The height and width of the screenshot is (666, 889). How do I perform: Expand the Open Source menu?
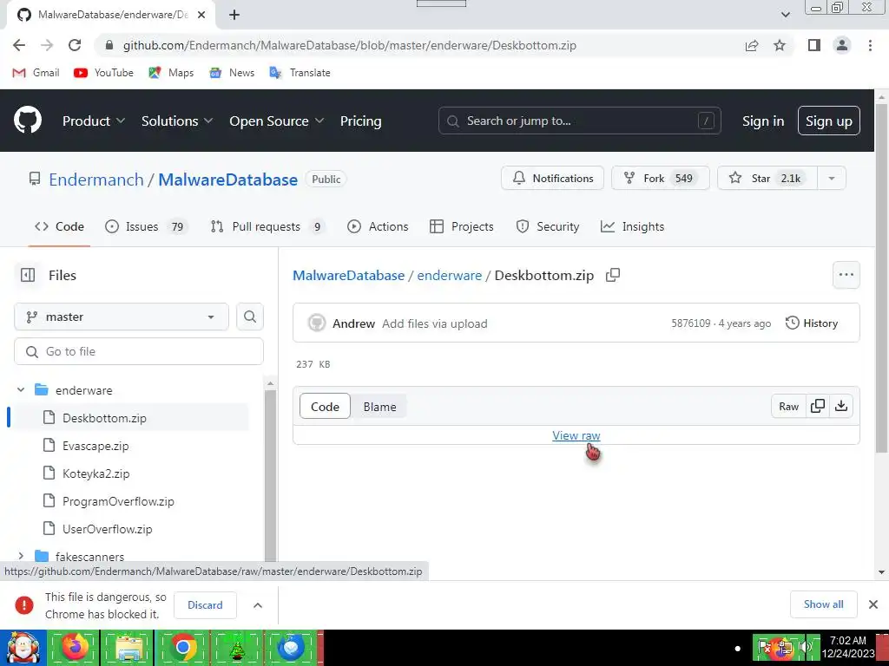277,121
